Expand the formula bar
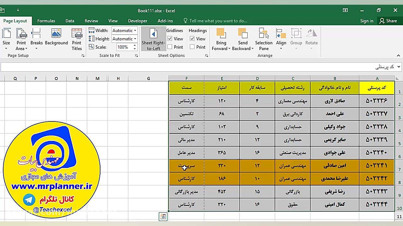The image size is (403, 226). [x=399, y=67]
